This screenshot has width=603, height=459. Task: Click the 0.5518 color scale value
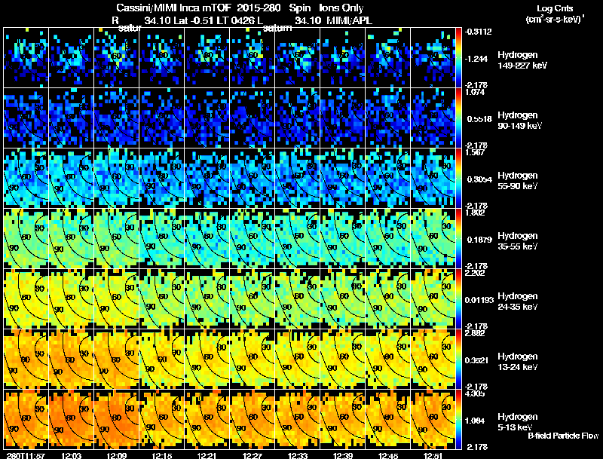(x=479, y=119)
